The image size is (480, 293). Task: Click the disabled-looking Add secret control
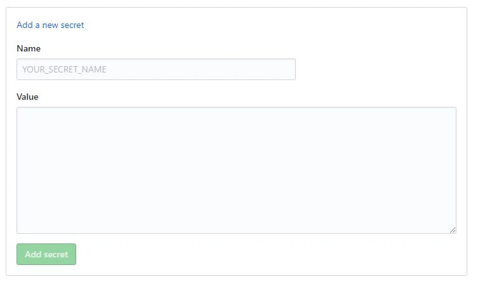coord(46,254)
